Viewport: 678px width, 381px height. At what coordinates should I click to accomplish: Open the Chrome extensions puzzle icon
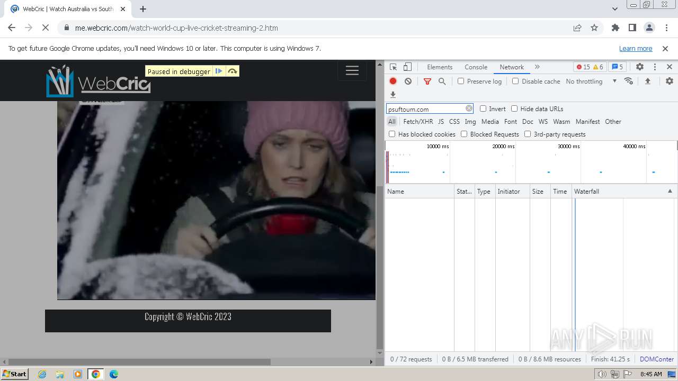click(615, 28)
